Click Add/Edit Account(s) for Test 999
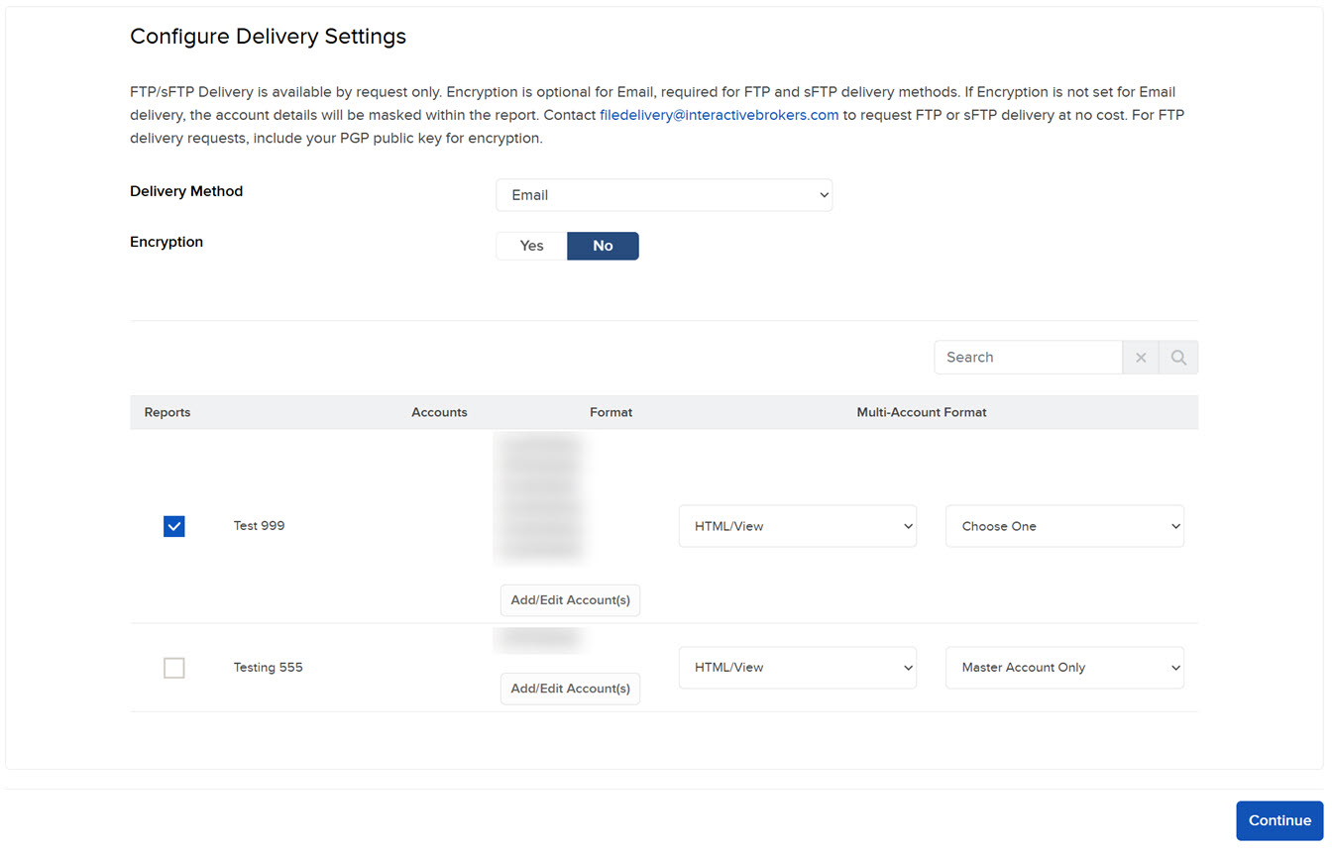This screenshot has width=1332, height=852. (x=570, y=599)
